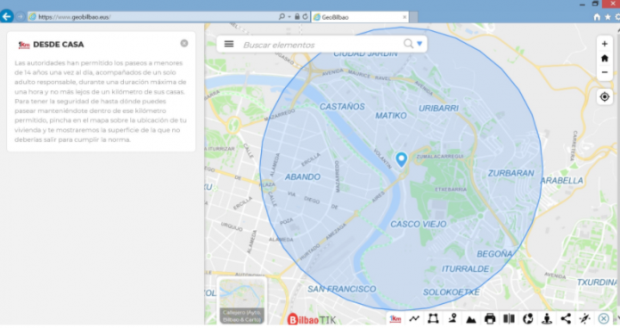Open the street view person tool
Viewport: 620px width, 328px height.
click(547, 319)
